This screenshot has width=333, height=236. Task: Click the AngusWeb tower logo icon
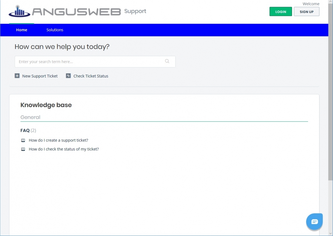[19, 11]
